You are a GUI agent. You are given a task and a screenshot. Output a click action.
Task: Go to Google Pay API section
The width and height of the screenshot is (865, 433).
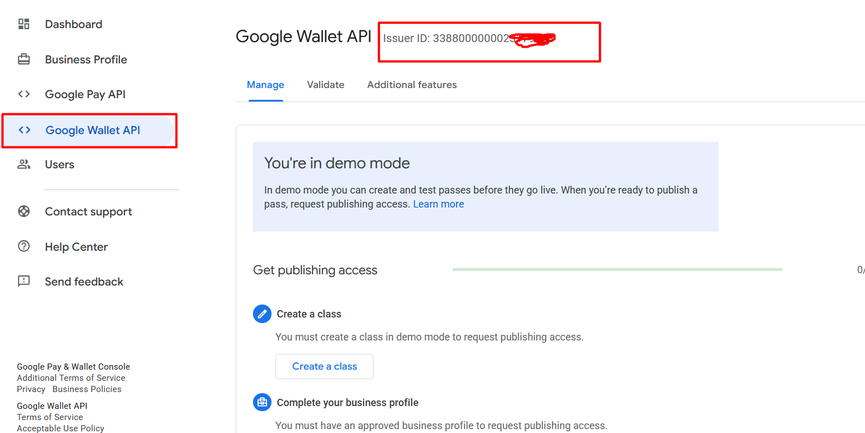[85, 94]
